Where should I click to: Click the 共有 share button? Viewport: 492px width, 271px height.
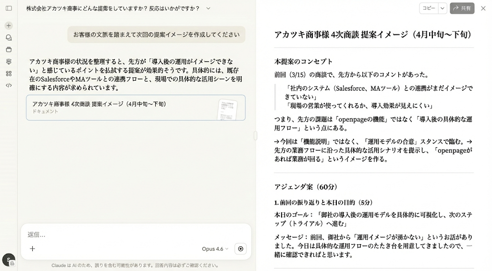click(x=462, y=9)
